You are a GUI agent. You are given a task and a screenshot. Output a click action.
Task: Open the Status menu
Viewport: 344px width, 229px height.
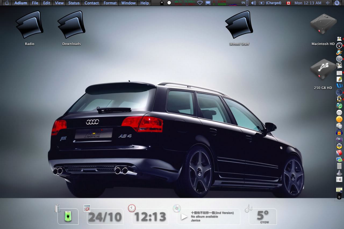click(74, 3)
